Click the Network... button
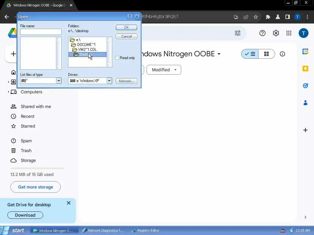The height and width of the screenshot is (235, 314). 126,81
